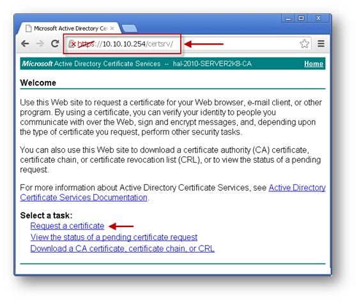
Task: Minimize the browser window
Action: (x=288, y=18)
